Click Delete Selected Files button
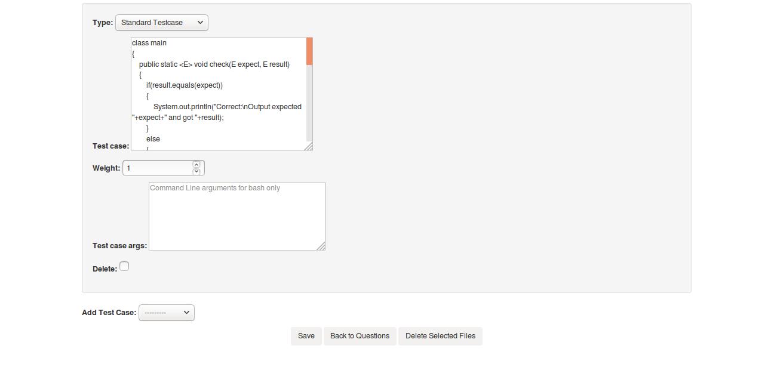The width and height of the screenshot is (771, 367). coord(440,336)
